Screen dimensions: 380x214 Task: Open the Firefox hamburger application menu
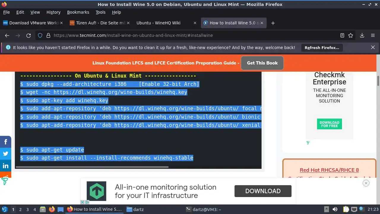coord(373,35)
